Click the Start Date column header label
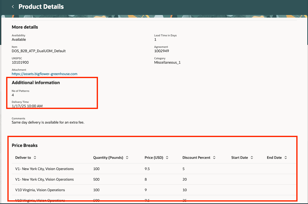The height and width of the screenshot is (204, 308). [x=239, y=158]
